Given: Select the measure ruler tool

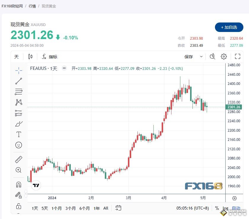Looking at the screenshot, I should click(x=19, y=159).
